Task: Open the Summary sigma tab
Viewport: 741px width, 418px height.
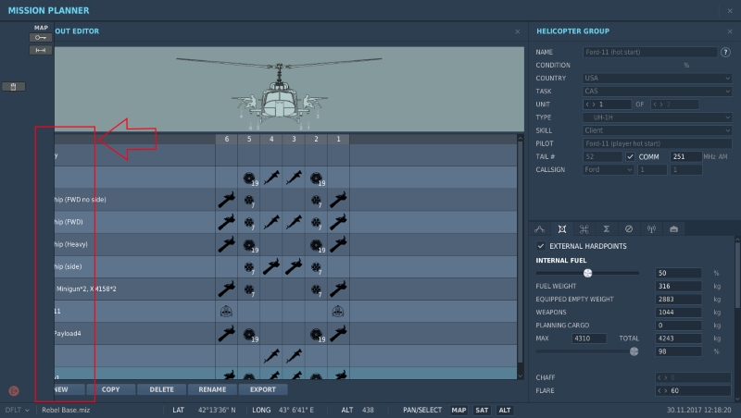Action: [x=607, y=229]
